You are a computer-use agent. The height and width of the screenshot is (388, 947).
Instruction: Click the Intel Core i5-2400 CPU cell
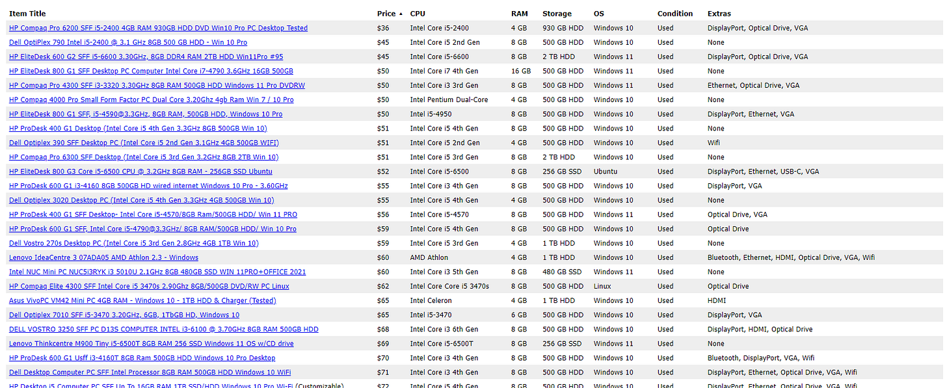439,28
